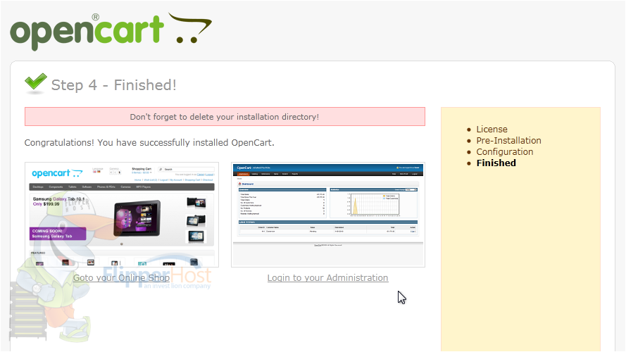The width and height of the screenshot is (626, 352).
Task: Select the 'License' step in sidebar
Action: pyautogui.click(x=492, y=130)
